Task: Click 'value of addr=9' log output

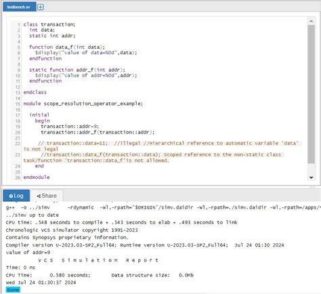Action: 28,253
